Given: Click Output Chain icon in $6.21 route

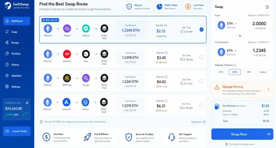Looking at the screenshot, I should [104, 102].
